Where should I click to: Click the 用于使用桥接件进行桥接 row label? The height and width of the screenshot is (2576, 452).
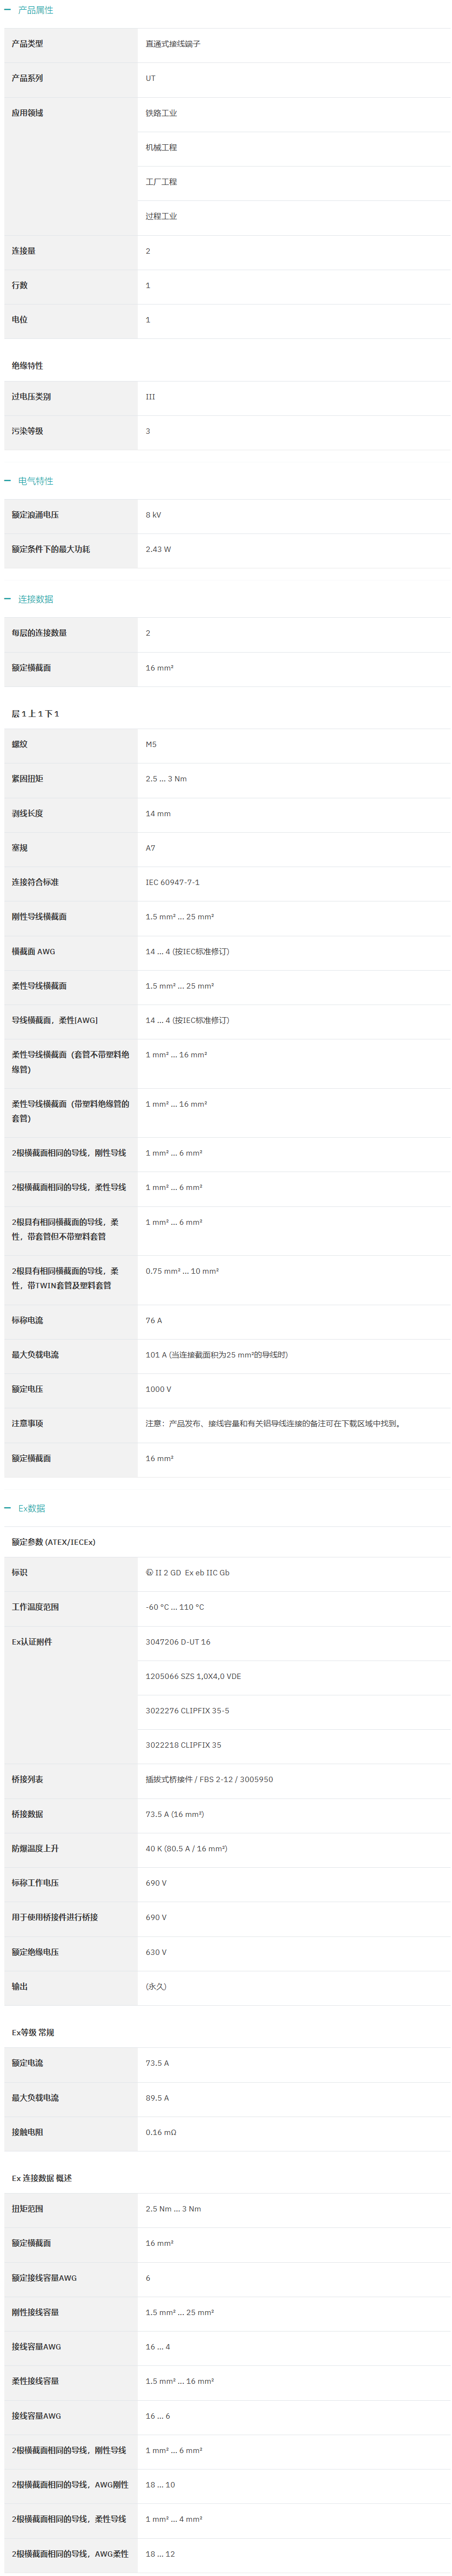click(x=55, y=1918)
